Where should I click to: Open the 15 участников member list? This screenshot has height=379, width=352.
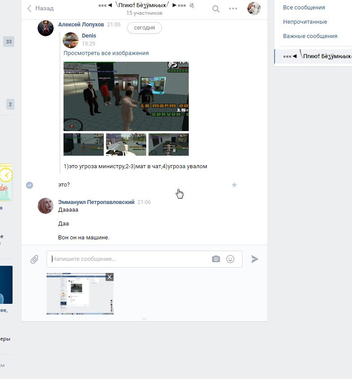point(144,13)
